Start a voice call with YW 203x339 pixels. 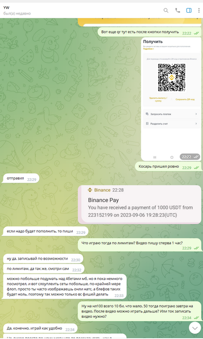point(177,10)
